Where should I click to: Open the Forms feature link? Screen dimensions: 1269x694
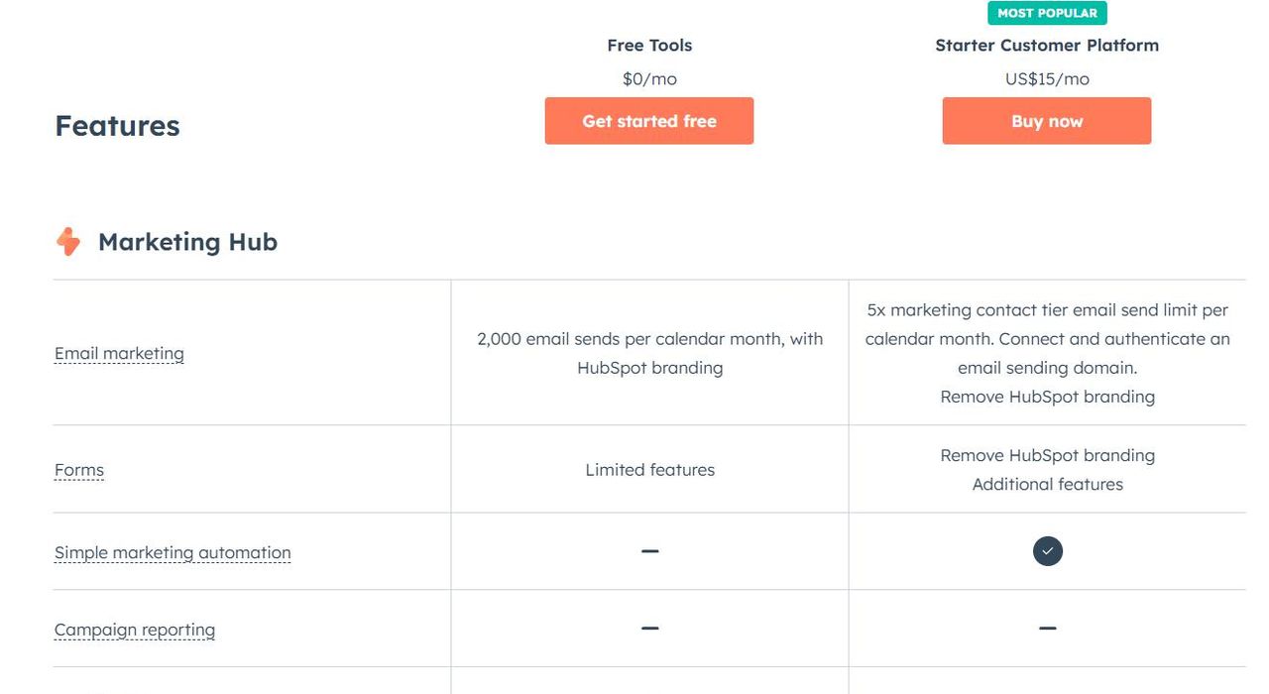79,470
